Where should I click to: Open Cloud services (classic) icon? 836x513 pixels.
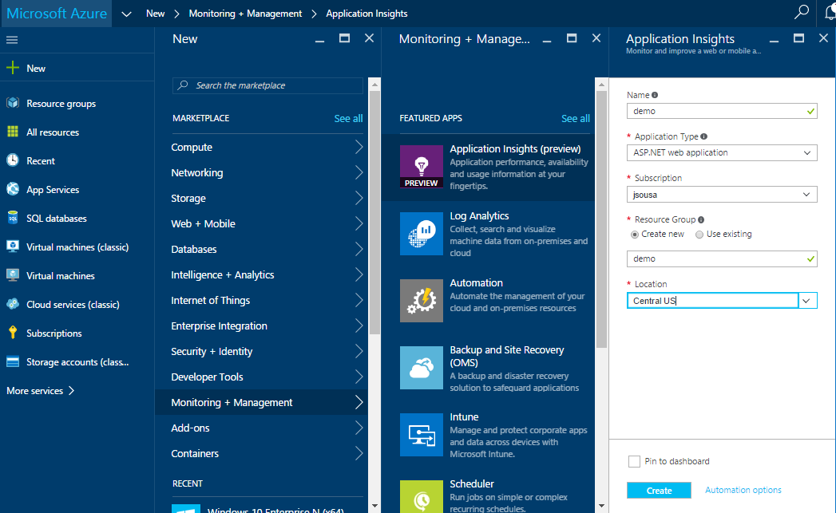(x=13, y=304)
